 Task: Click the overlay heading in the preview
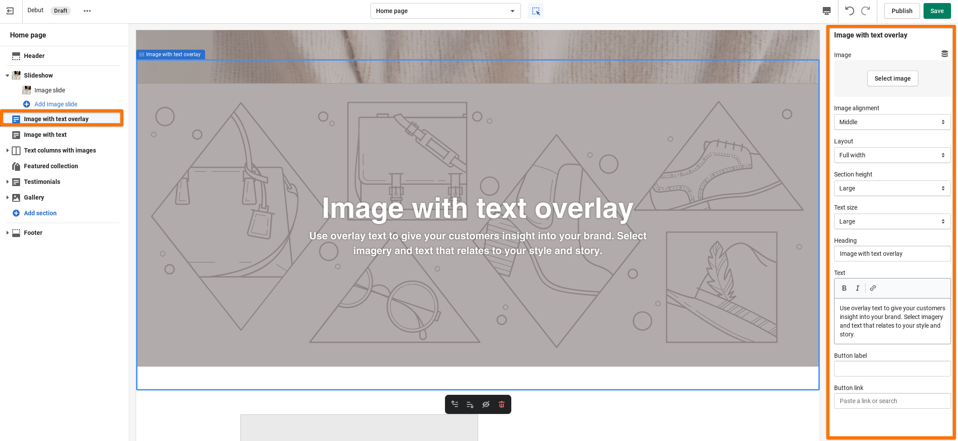[478, 208]
